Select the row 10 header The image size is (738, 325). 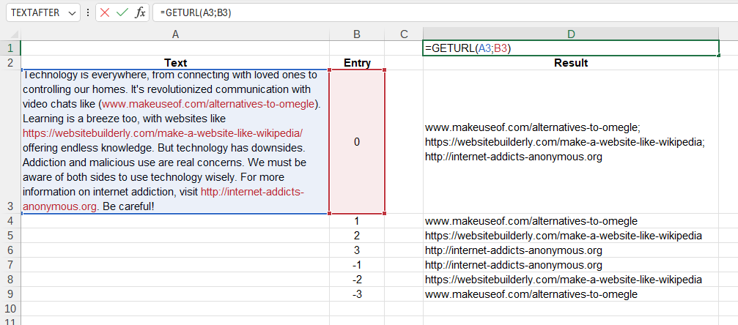(10, 309)
